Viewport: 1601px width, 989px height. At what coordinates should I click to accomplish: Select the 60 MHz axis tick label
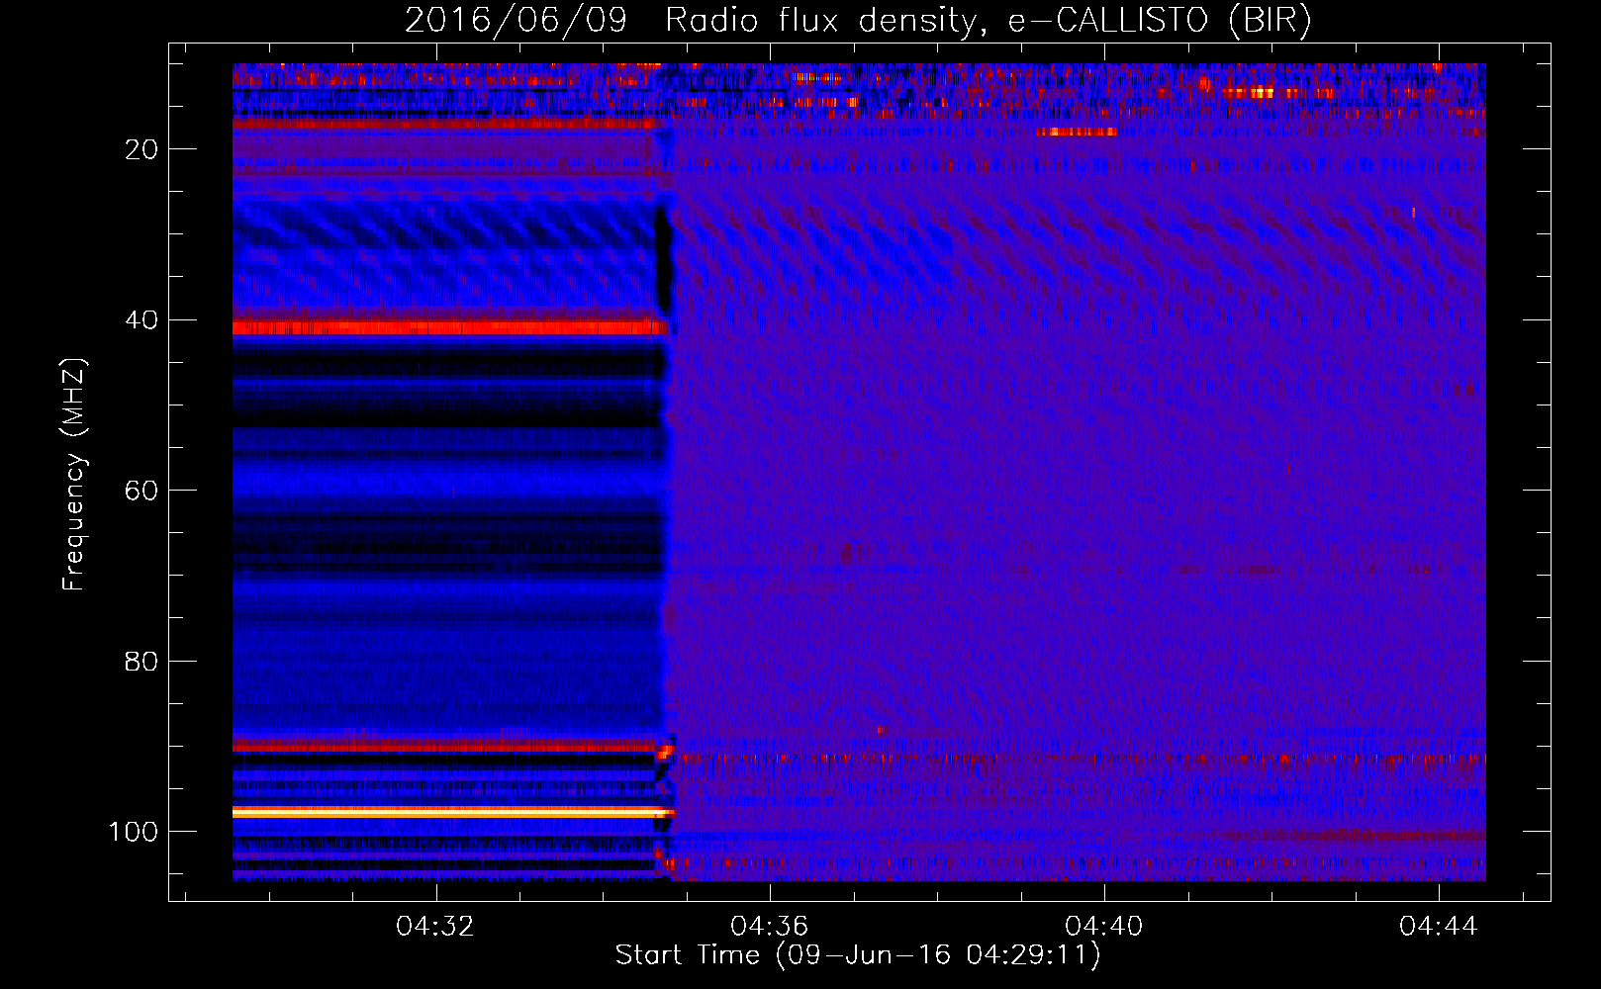[x=141, y=491]
